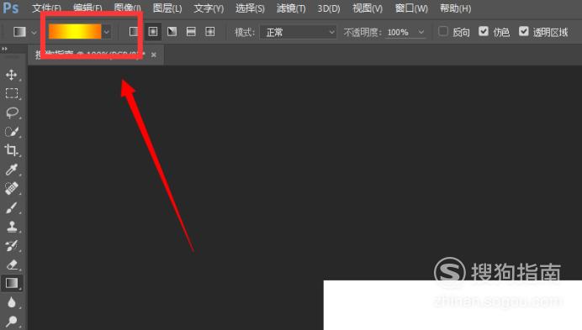Open the 不透明度 opacity dropdown arrow
Screen dimensions: 582x330
coord(421,32)
